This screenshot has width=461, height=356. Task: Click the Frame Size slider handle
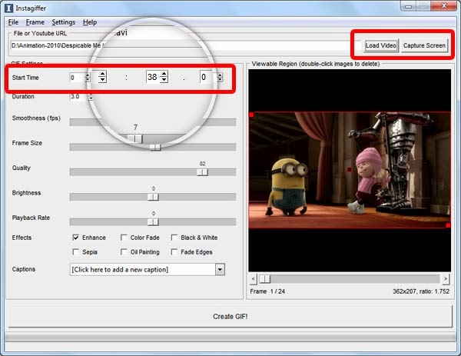[155, 147]
